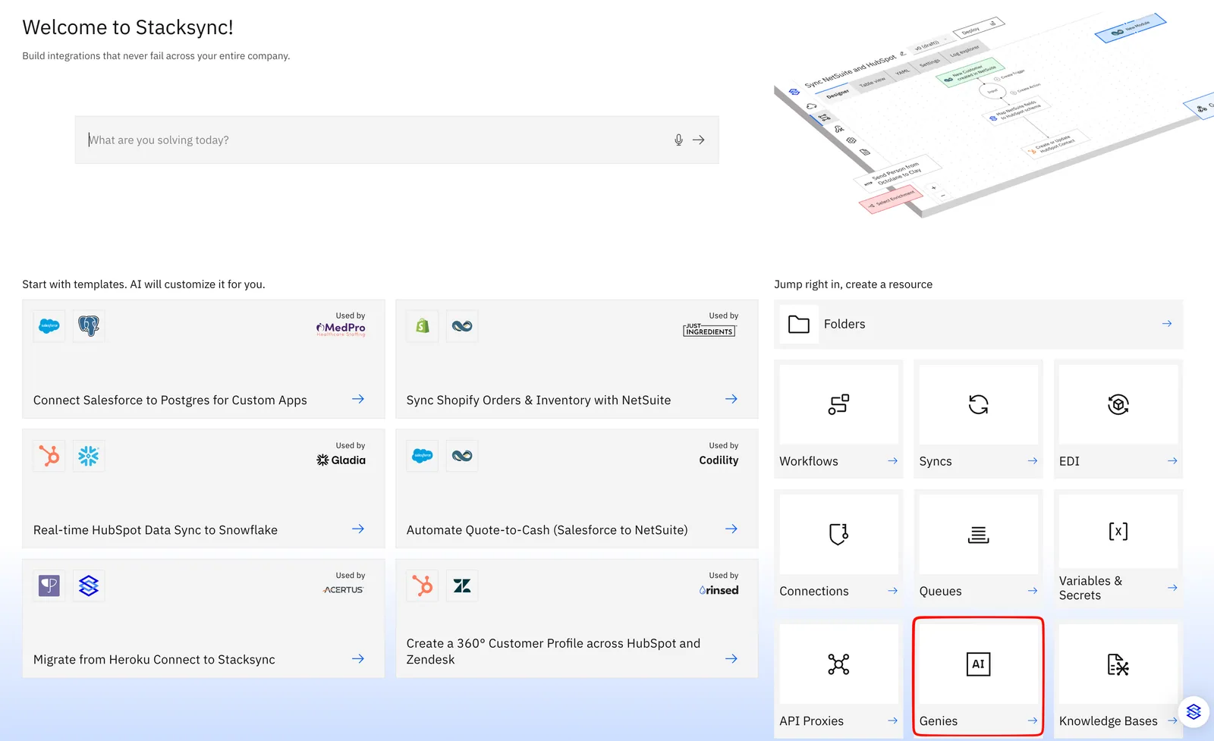Screen dimensions: 1214x741
Task: Choose 'Migrate from Heroku Connect to Stacksync' template
Action: (203, 618)
